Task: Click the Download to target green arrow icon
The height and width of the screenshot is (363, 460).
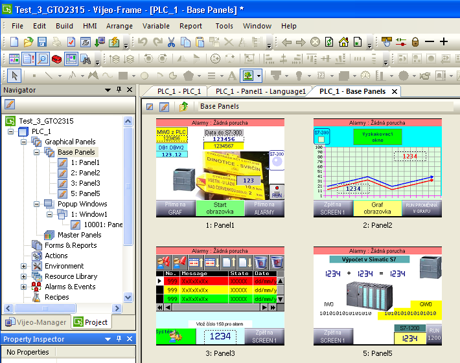Action: [100, 42]
